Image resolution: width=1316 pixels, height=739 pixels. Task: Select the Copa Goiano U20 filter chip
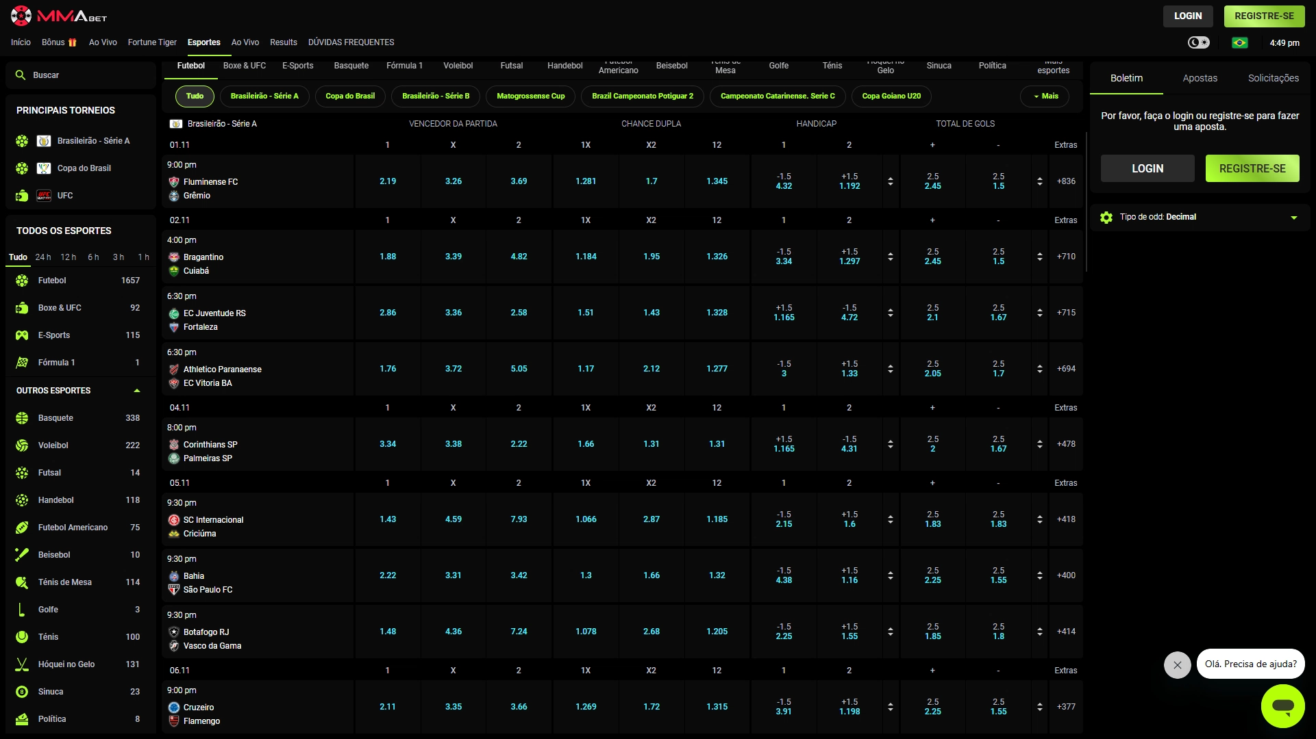coord(891,96)
